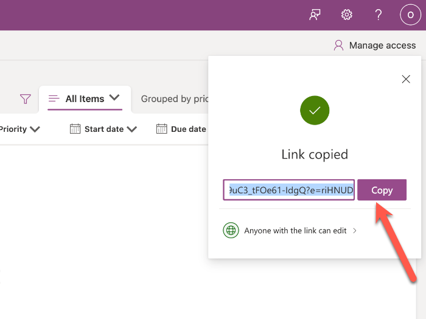This screenshot has width=426, height=319.
Task: Open the feedback icon in header
Action: tap(315, 15)
